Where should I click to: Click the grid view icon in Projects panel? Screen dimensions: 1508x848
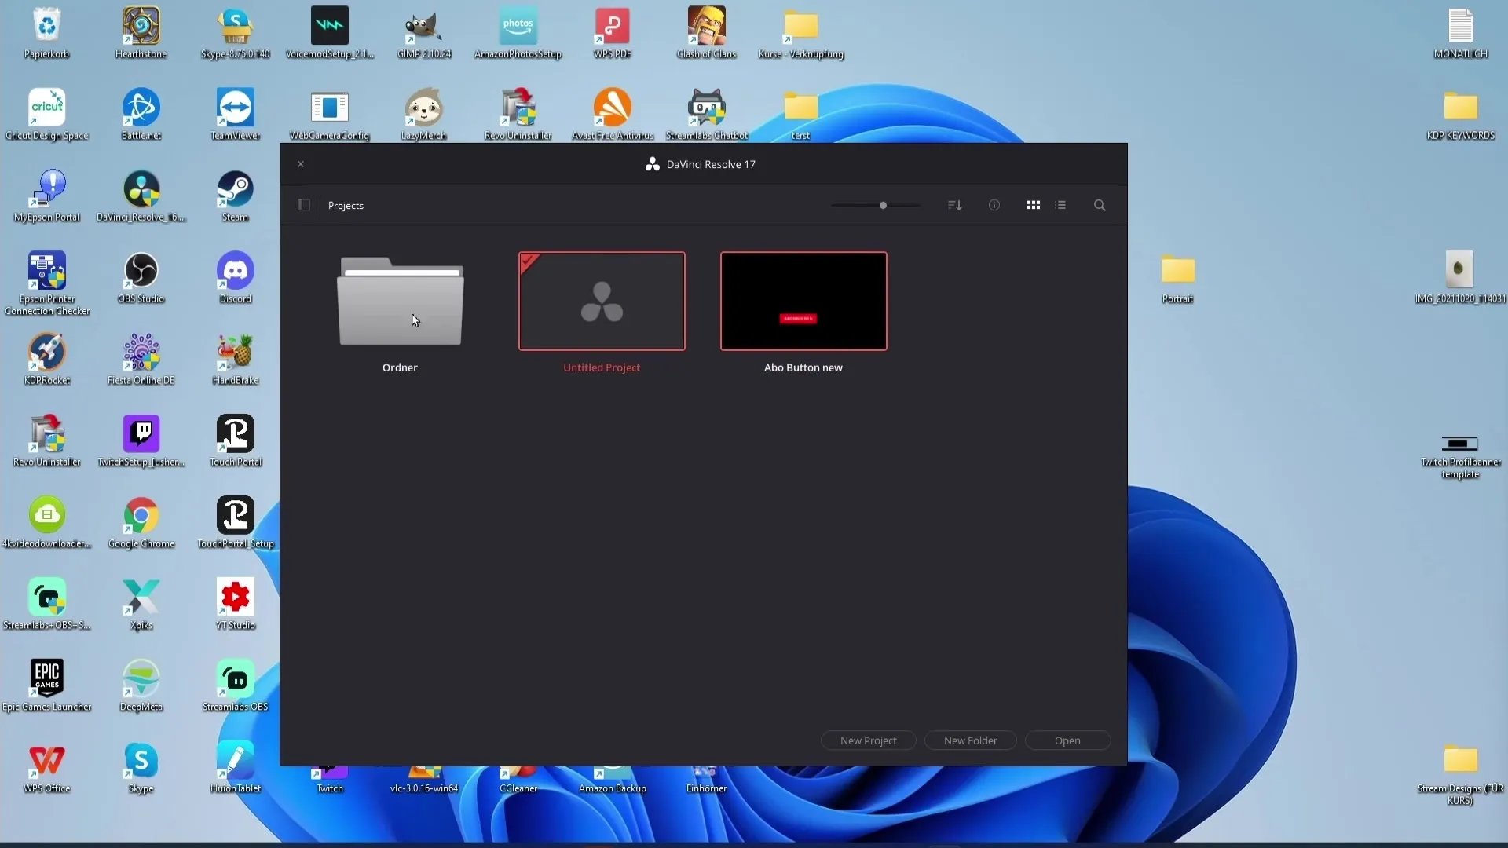pos(1034,205)
